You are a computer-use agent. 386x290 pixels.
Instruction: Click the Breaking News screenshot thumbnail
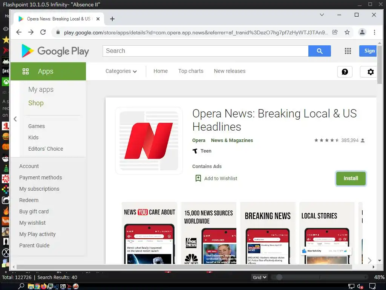pos(268,233)
